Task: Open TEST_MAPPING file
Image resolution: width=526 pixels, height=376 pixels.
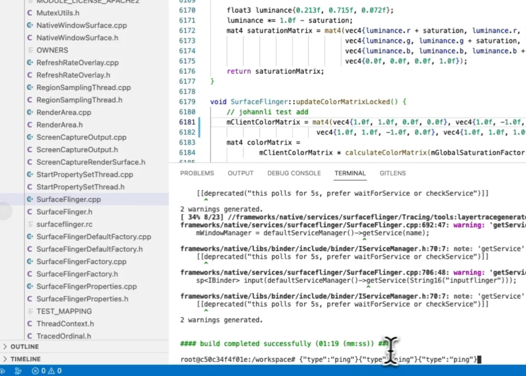Action: 64,311
